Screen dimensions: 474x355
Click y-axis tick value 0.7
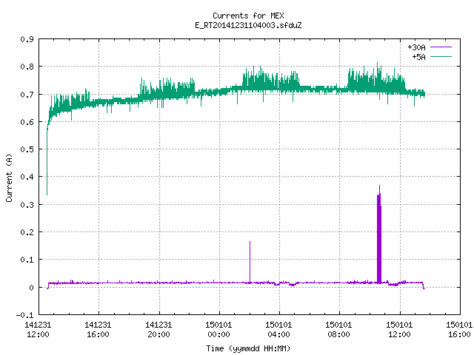click(x=27, y=95)
